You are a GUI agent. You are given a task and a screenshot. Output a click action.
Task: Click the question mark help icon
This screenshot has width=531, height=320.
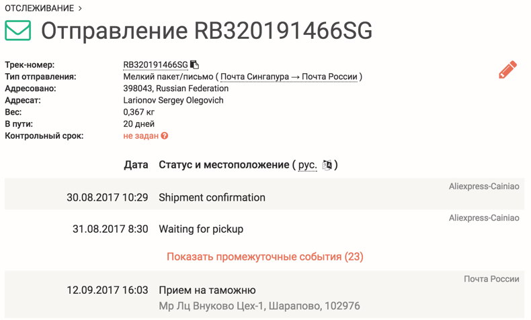(165, 136)
